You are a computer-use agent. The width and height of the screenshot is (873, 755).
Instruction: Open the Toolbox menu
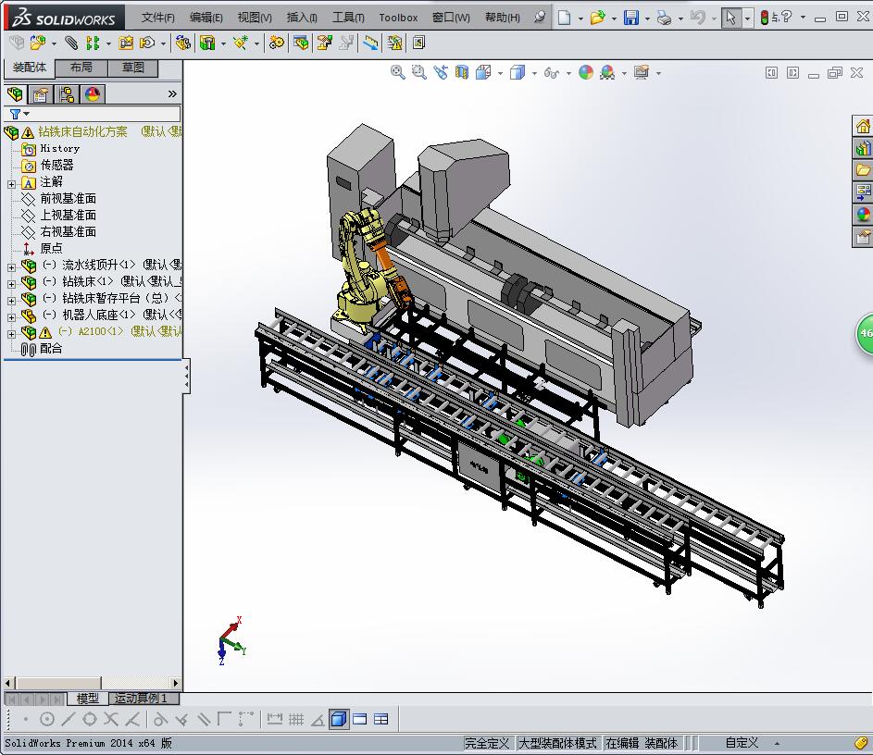[398, 18]
